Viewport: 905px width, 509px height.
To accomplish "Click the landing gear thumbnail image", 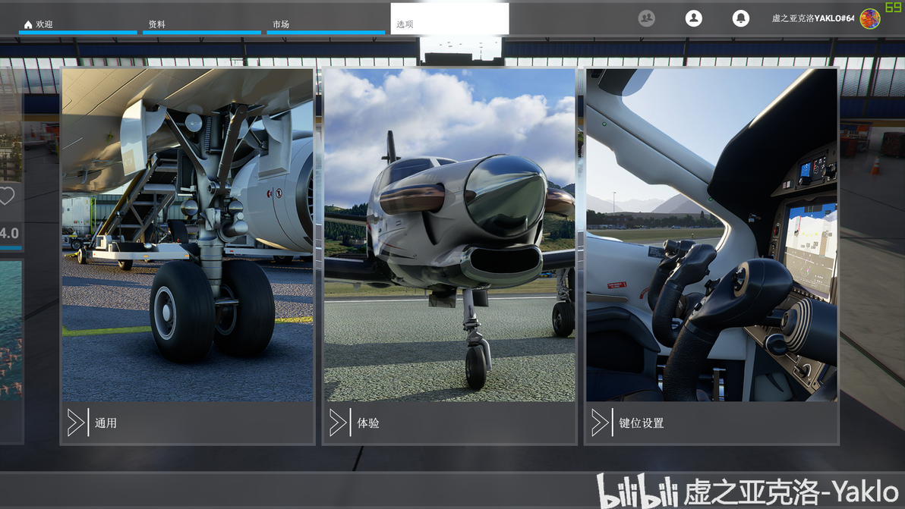I will 188,234.
